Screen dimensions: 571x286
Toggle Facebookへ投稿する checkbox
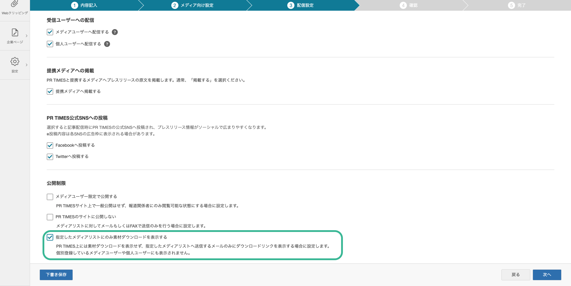pyautogui.click(x=50, y=145)
